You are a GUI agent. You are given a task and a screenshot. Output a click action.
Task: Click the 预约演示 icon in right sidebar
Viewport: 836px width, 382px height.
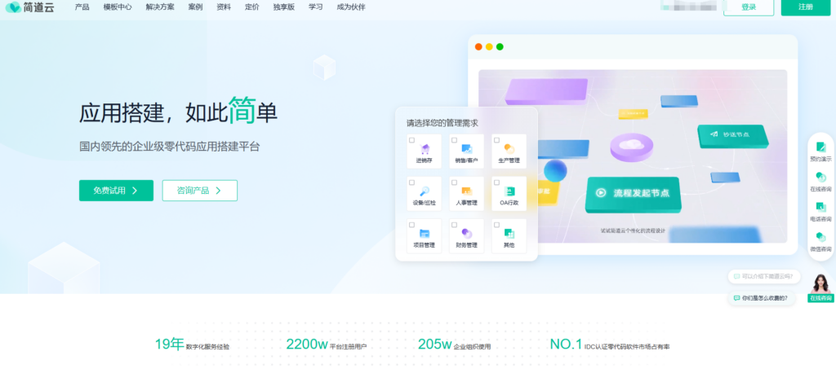[x=820, y=147]
